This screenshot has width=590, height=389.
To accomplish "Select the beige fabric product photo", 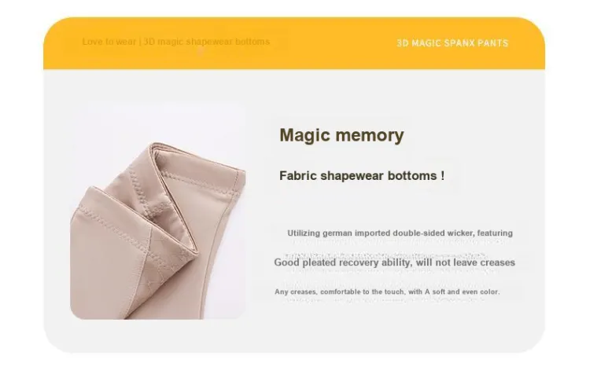I will [158, 211].
